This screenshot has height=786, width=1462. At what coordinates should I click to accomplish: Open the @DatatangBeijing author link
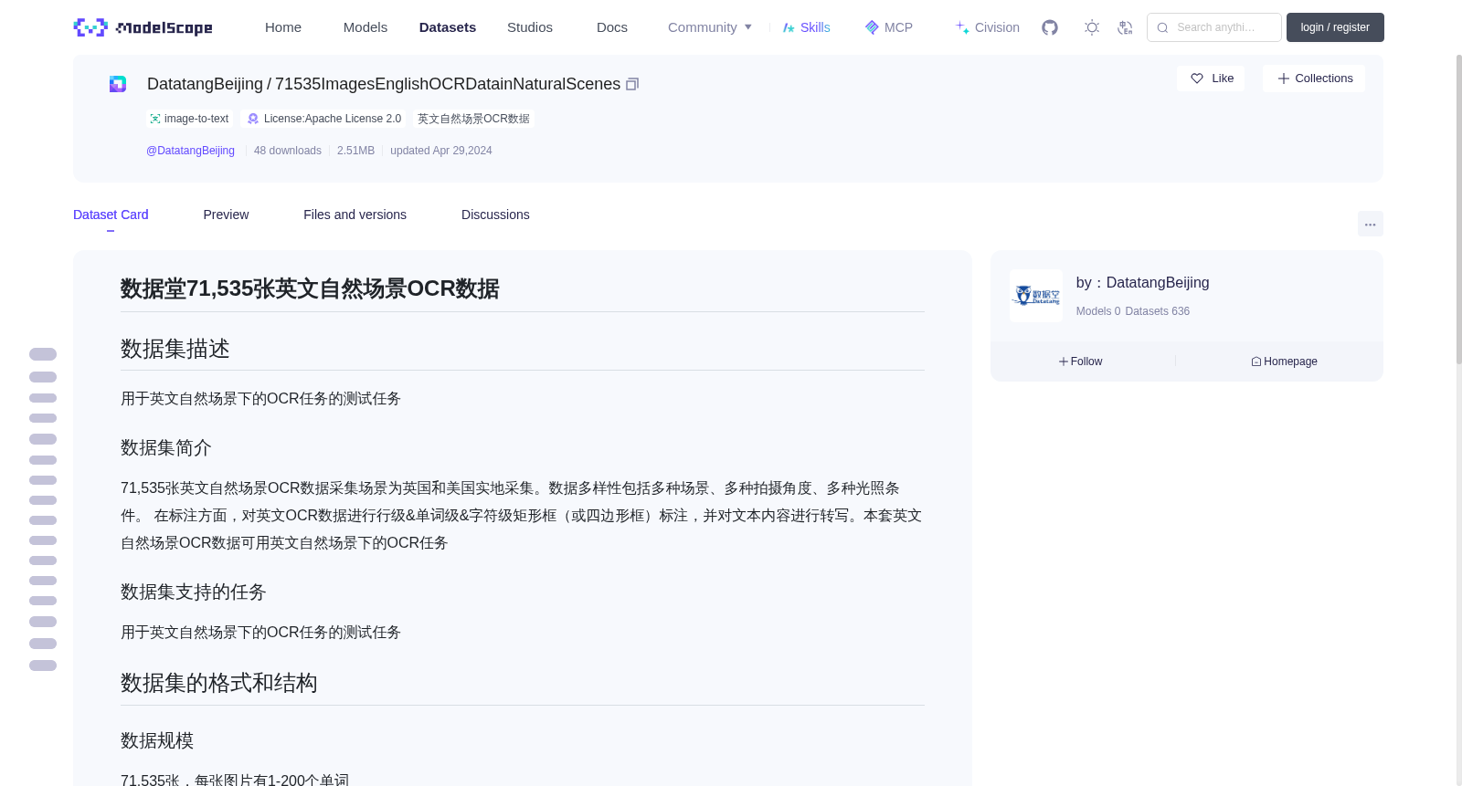click(190, 151)
